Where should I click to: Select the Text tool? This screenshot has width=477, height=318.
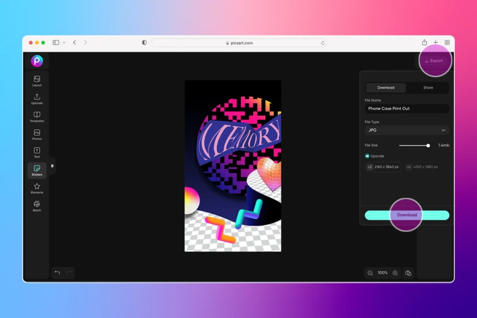click(x=37, y=152)
